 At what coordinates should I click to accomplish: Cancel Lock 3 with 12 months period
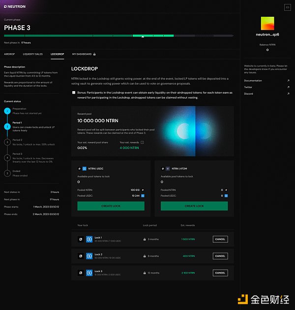[x=220, y=273]
